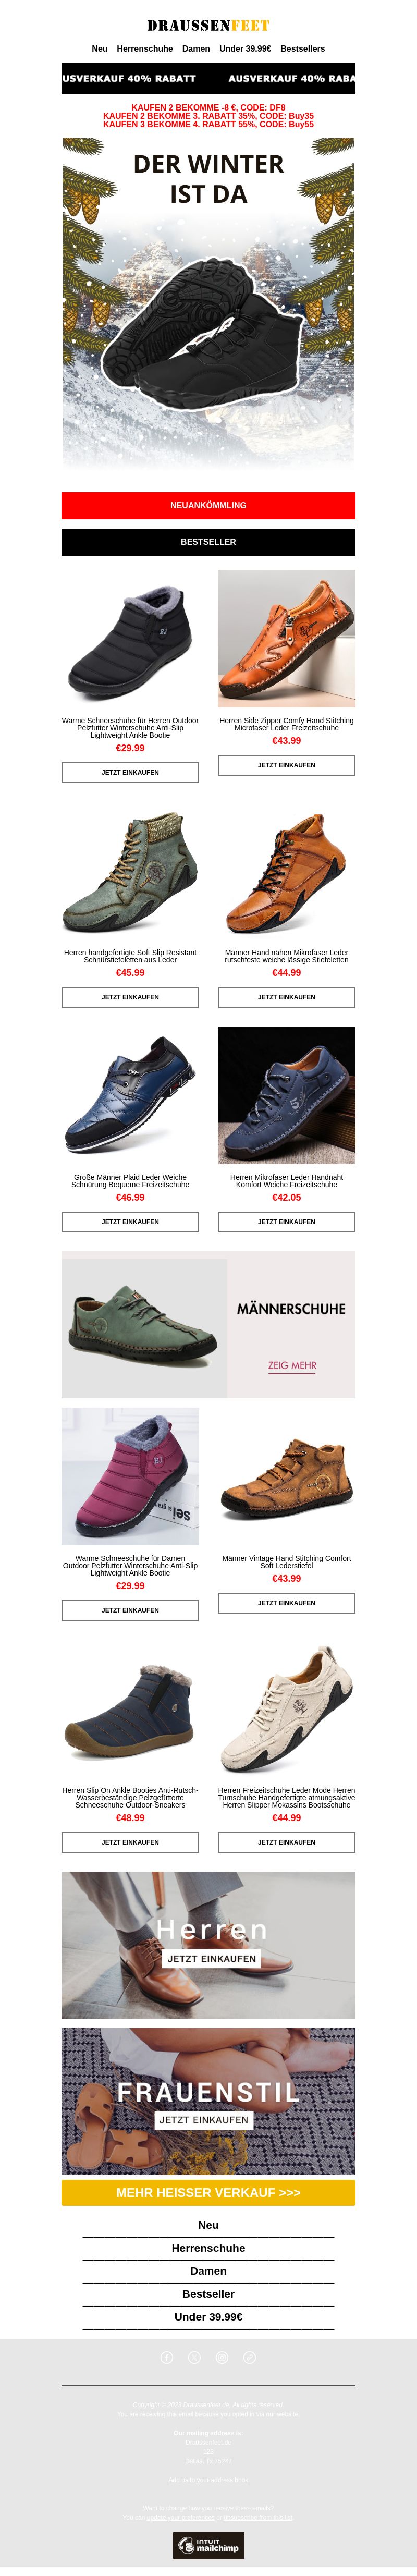
Task: Click the unsubscribe from this list link
Action: (257, 2517)
